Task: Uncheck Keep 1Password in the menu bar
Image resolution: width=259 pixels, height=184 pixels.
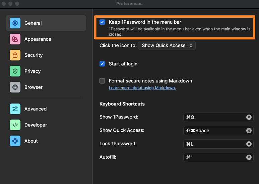Action: [103, 22]
